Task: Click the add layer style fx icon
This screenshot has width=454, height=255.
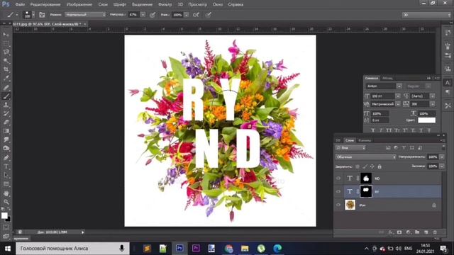Action: pos(391,232)
